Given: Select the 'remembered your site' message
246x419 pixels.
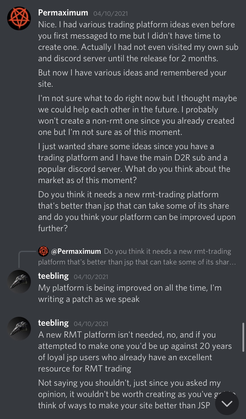Looking at the screenshot, I should [x=132, y=78].
